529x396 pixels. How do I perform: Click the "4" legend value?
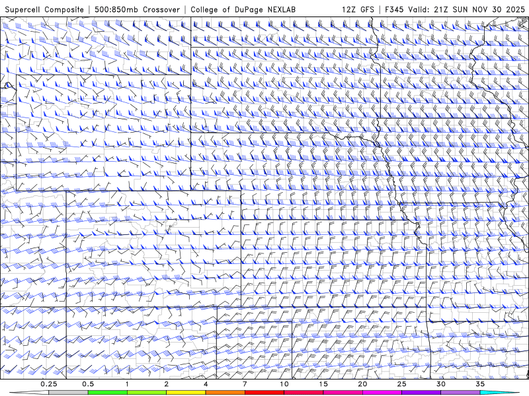[206, 384]
